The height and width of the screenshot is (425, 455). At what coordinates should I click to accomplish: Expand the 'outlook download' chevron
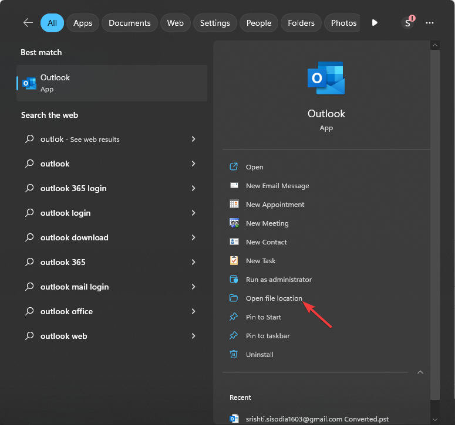click(193, 237)
